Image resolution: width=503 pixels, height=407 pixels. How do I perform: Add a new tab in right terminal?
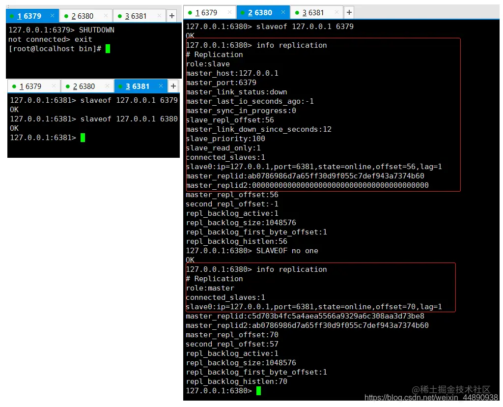pyautogui.click(x=349, y=12)
